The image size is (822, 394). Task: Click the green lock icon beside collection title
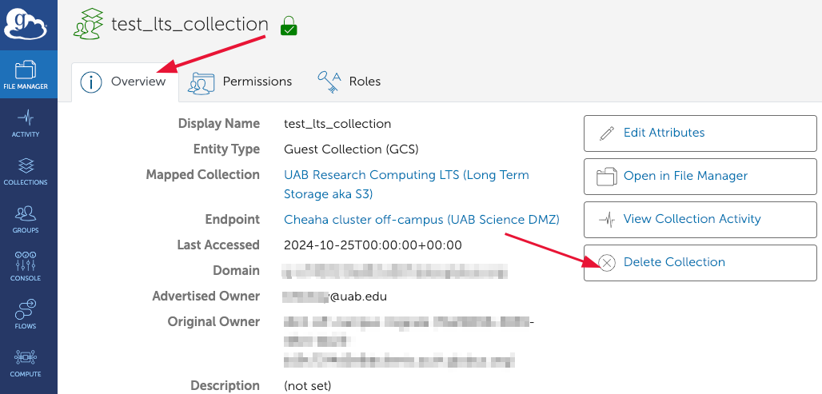tap(289, 26)
